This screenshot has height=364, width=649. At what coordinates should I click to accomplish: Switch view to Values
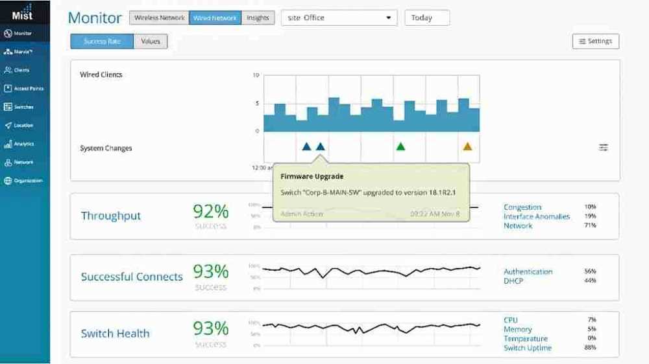tap(151, 41)
